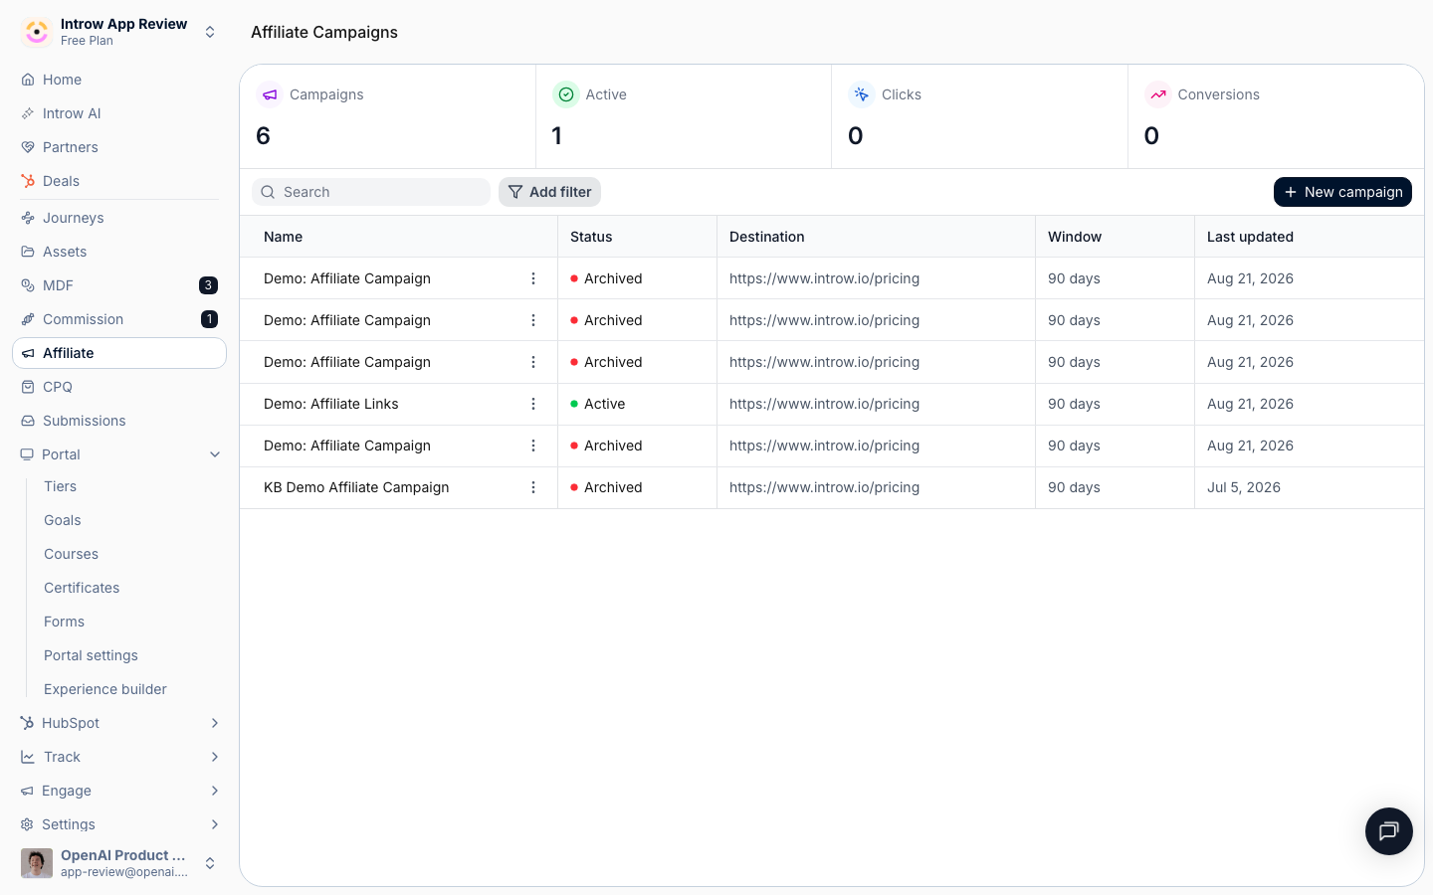1433x895 pixels.
Task: Click the Portal monitor icon
Action: pos(27,454)
